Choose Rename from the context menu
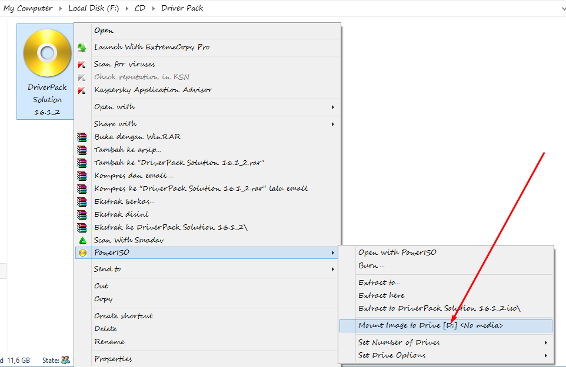This screenshot has width=566, height=367. (x=208, y=342)
